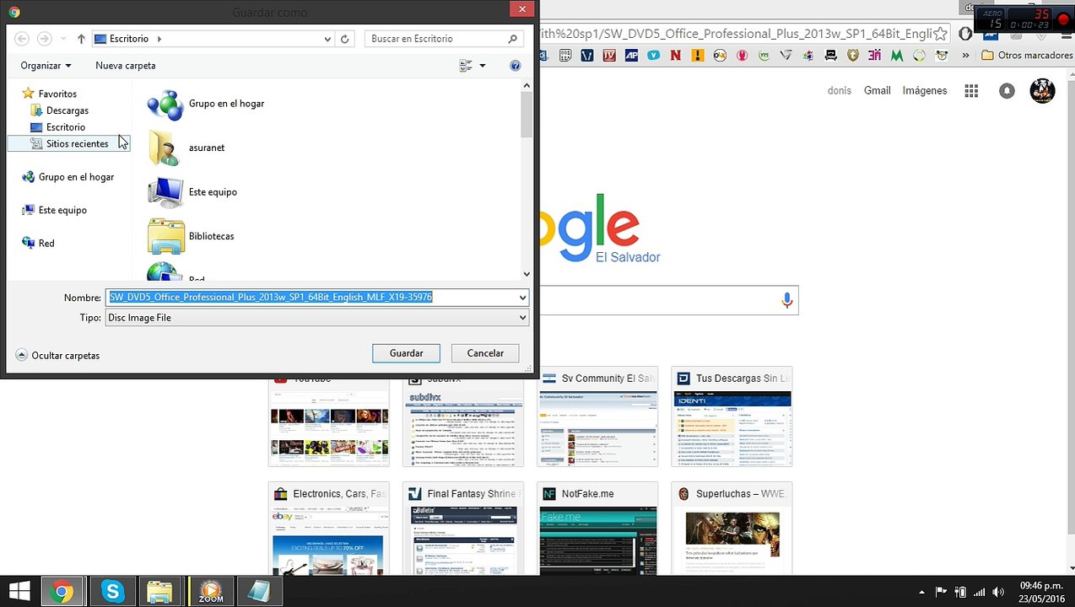
Task: Open the OLX bookmark icon
Action: click(720, 56)
